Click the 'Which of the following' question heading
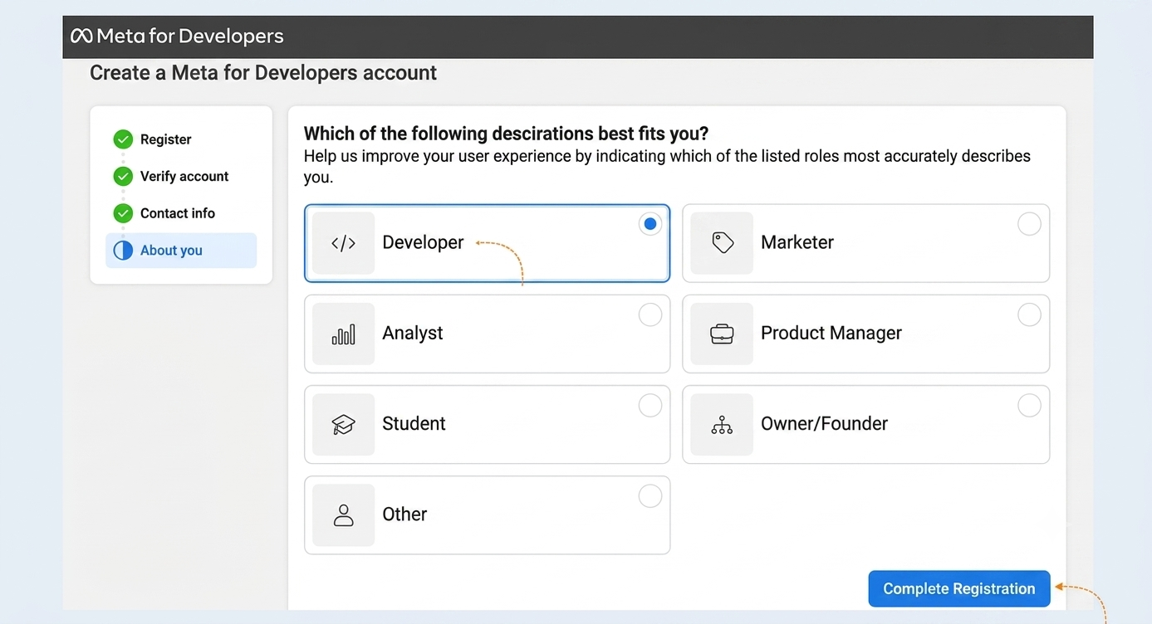 [506, 134]
